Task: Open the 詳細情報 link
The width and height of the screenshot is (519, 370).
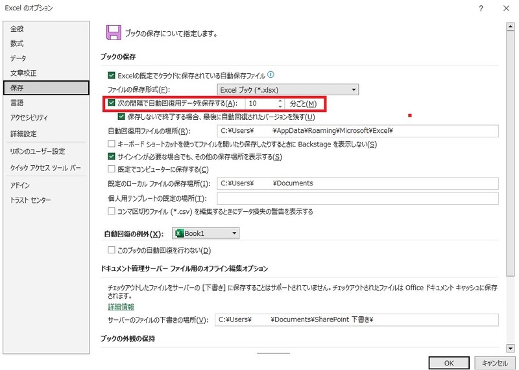Action: pyautogui.click(x=121, y=307)
